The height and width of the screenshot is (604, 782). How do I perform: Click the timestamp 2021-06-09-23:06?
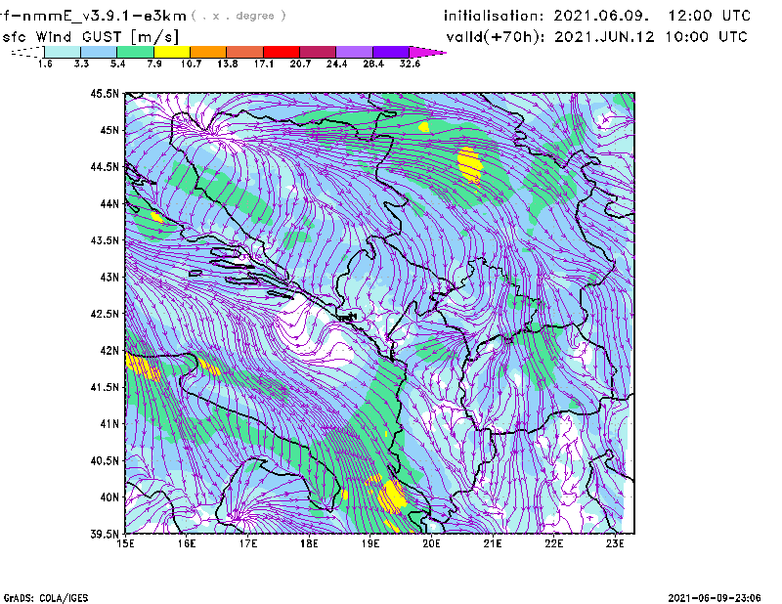click(715, 598)
